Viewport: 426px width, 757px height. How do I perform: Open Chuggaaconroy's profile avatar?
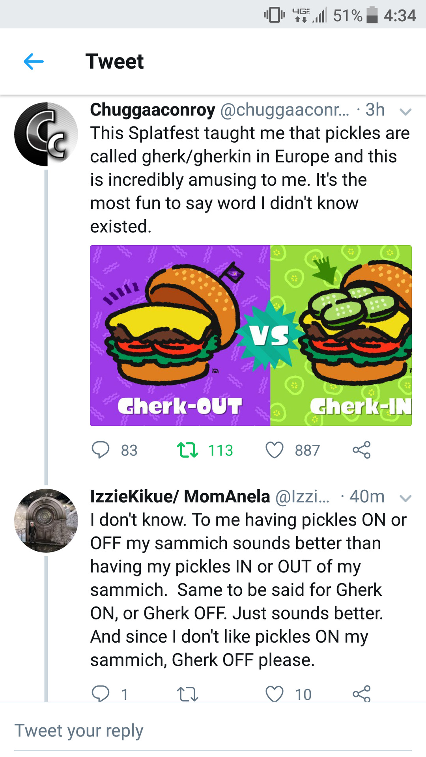46,134
